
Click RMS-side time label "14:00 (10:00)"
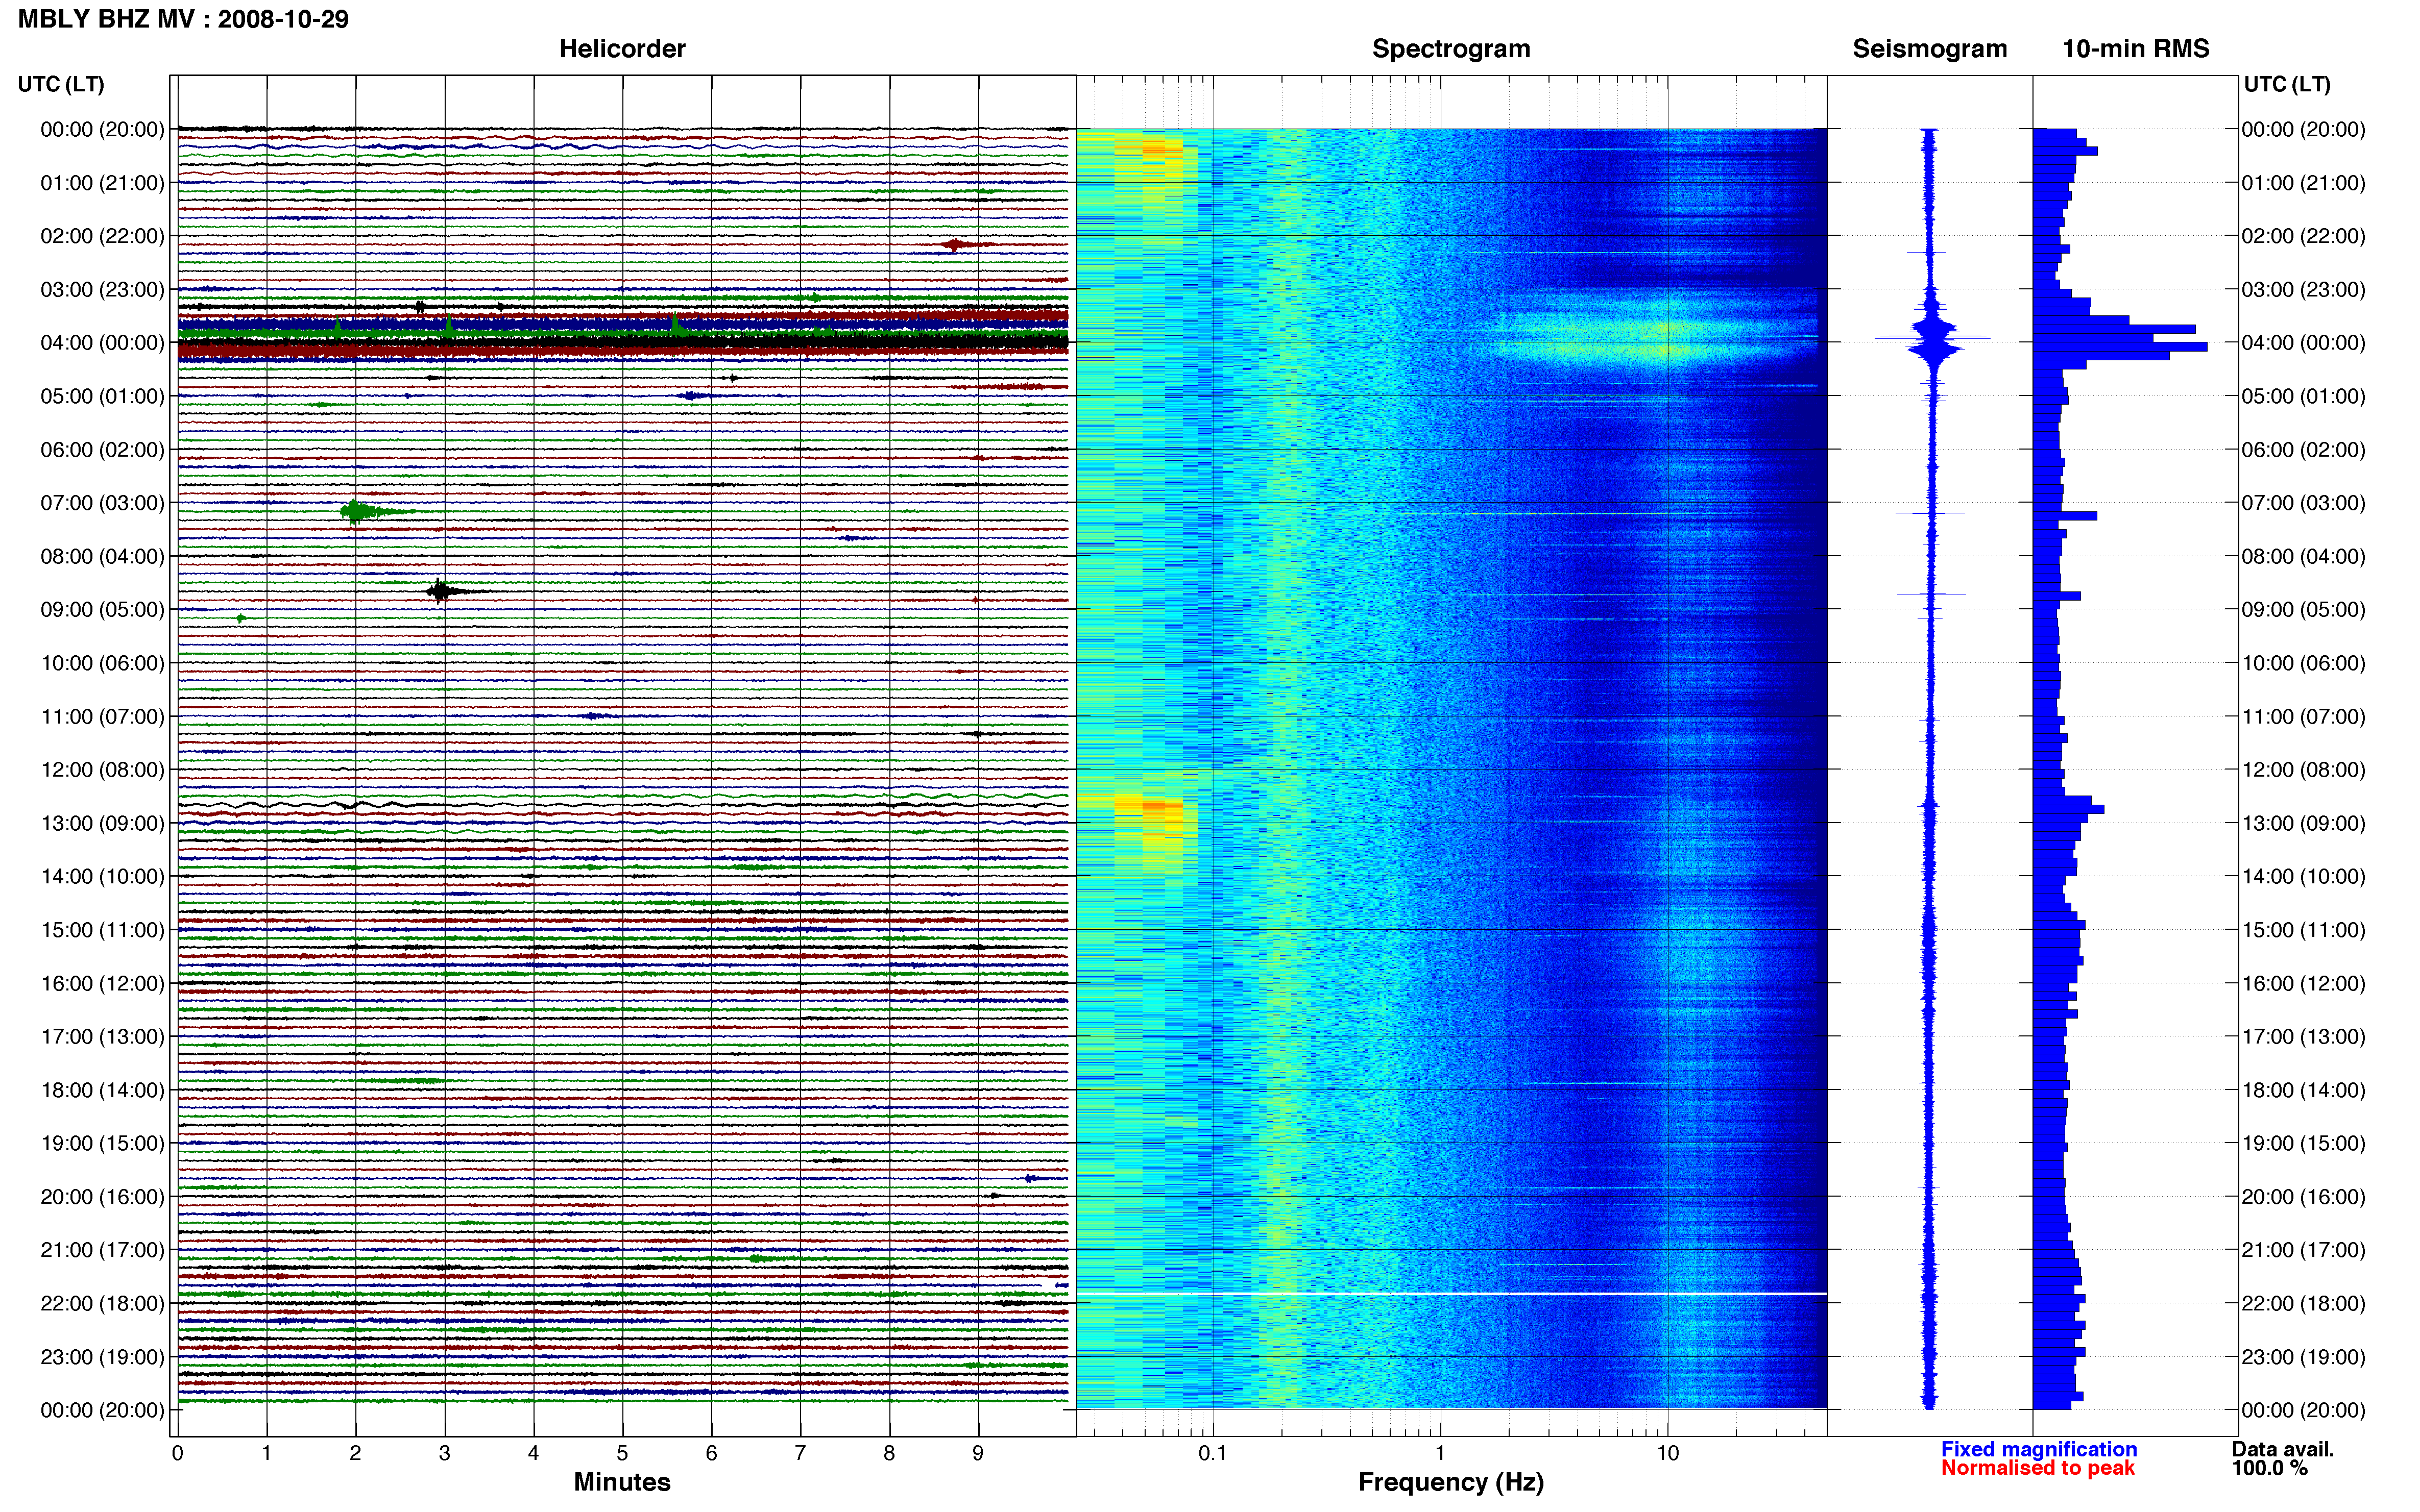click(x=2303, y=876)
